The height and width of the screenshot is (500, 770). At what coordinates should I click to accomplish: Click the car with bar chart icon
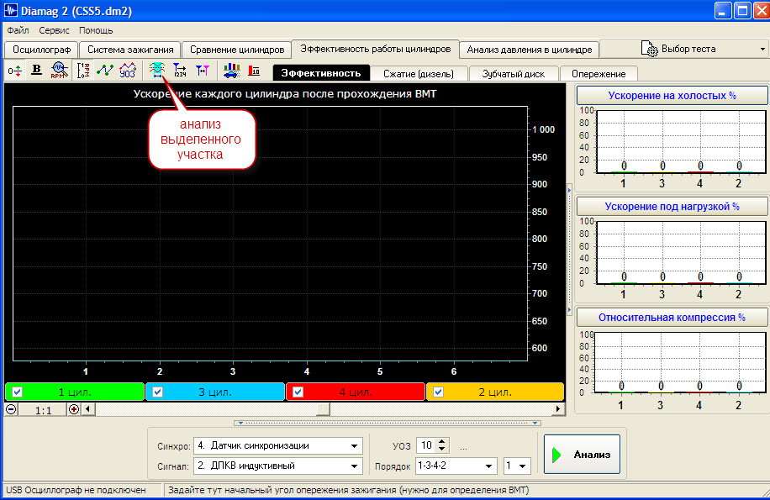point(231,71)
